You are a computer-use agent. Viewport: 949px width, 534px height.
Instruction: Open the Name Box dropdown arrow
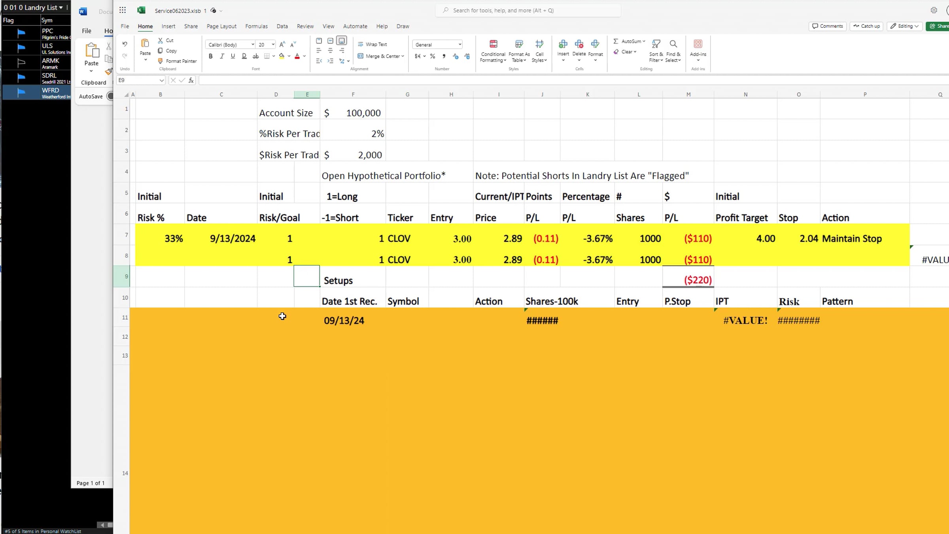(x=161, y=80)
